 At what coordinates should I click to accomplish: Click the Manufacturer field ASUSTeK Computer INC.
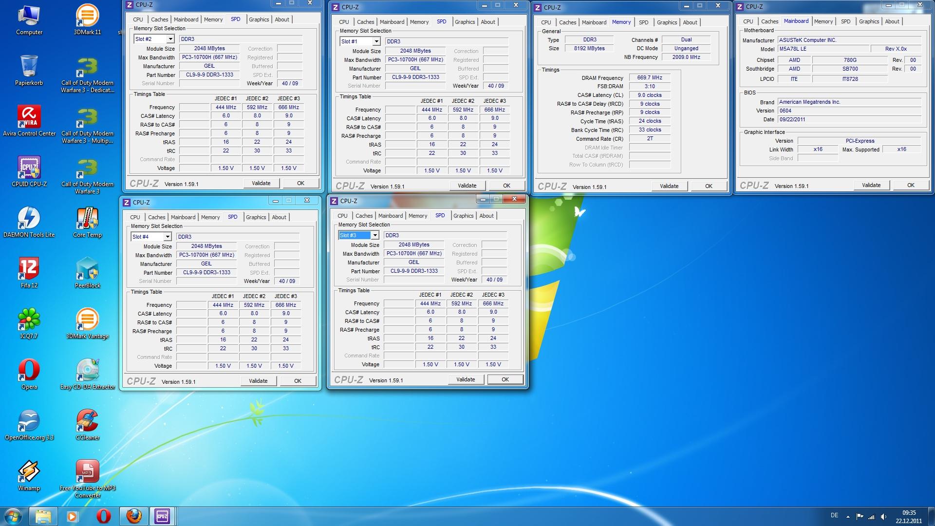[x=849, y=40]
